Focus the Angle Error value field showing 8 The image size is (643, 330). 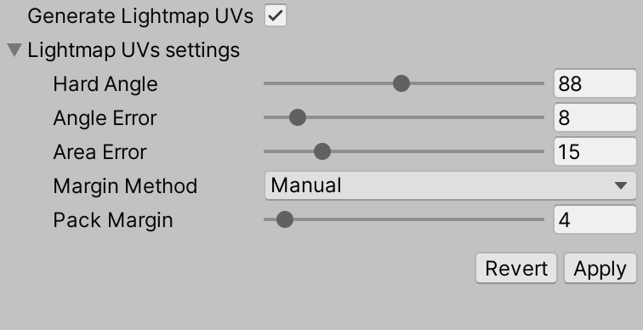[x=595, y=117]
